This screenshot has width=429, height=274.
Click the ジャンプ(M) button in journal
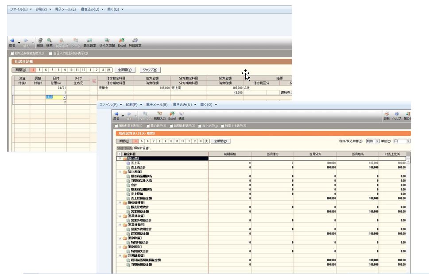[150, 70]
